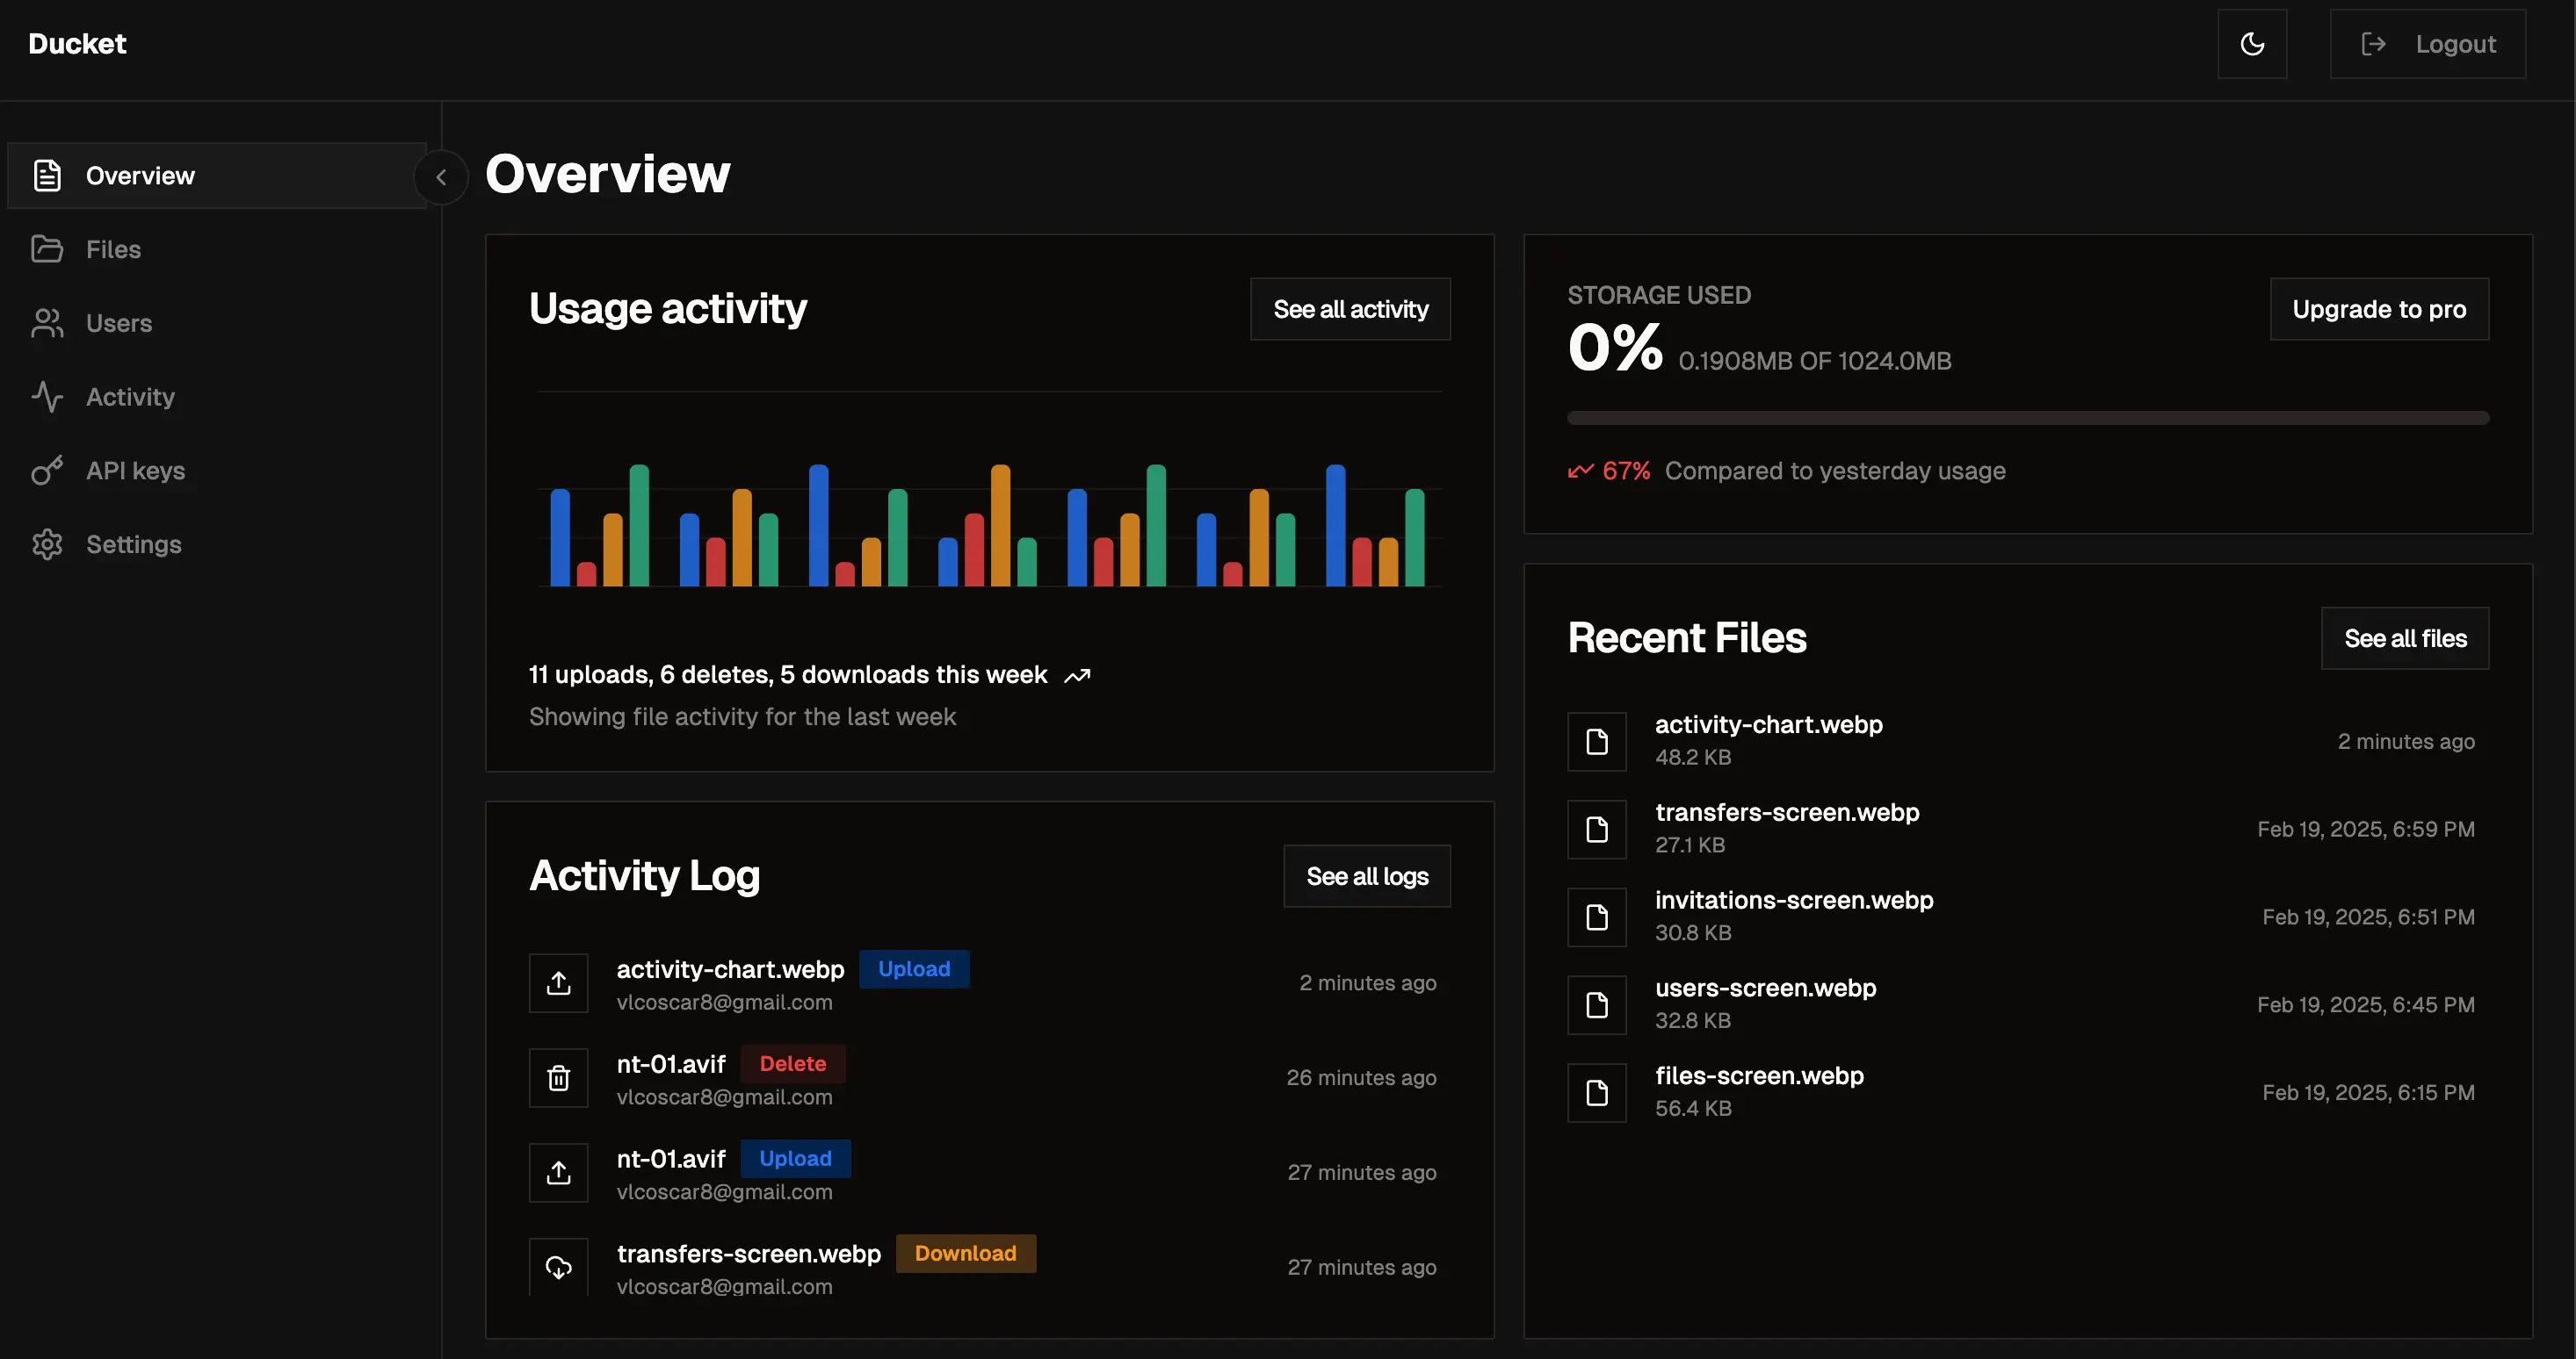
Task: Click file icon for users-screen.webp
Action: pos(1597,1005)
